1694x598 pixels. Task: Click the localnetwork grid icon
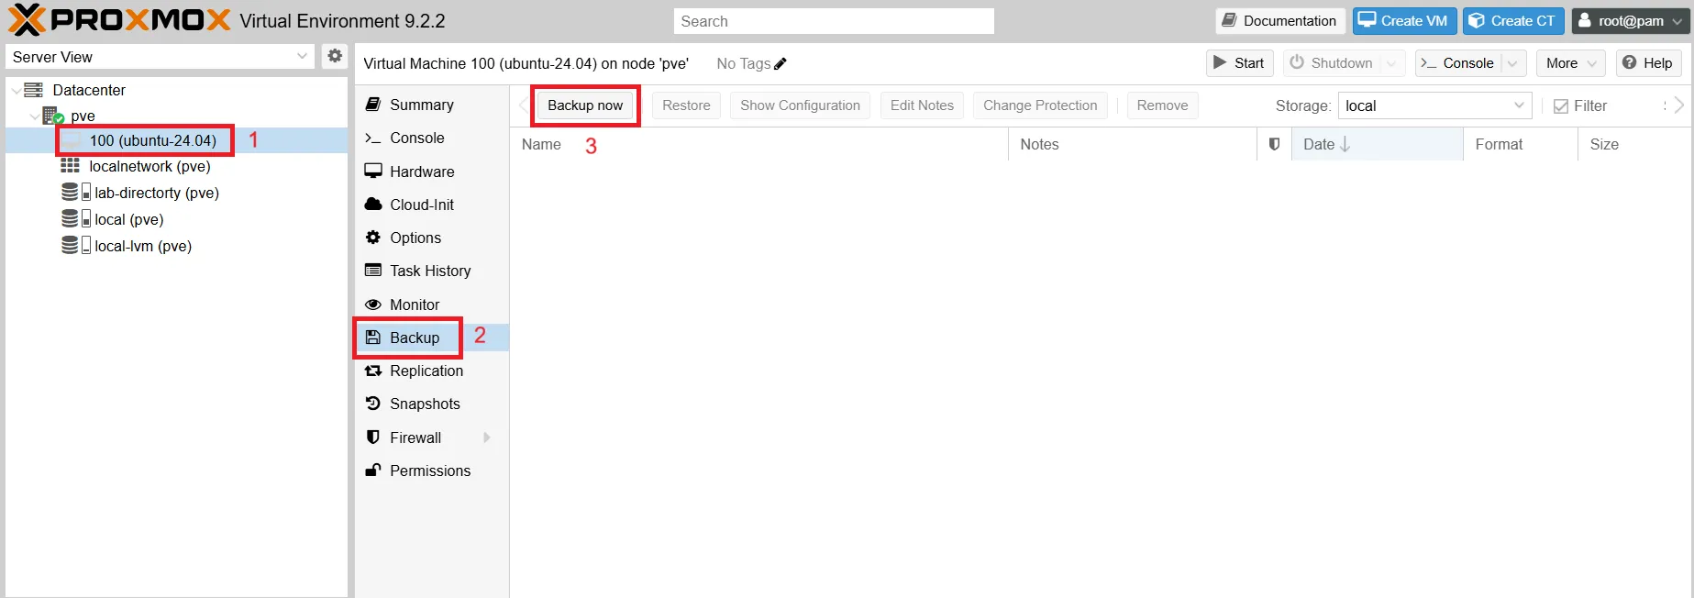pyautogui.click(x=70, y=166)
